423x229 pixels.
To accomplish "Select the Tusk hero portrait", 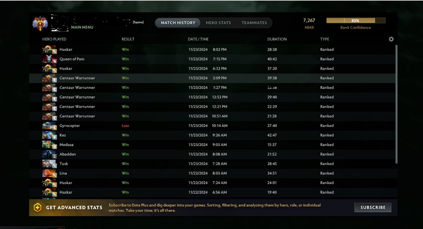I will click(x=49, y=164).
